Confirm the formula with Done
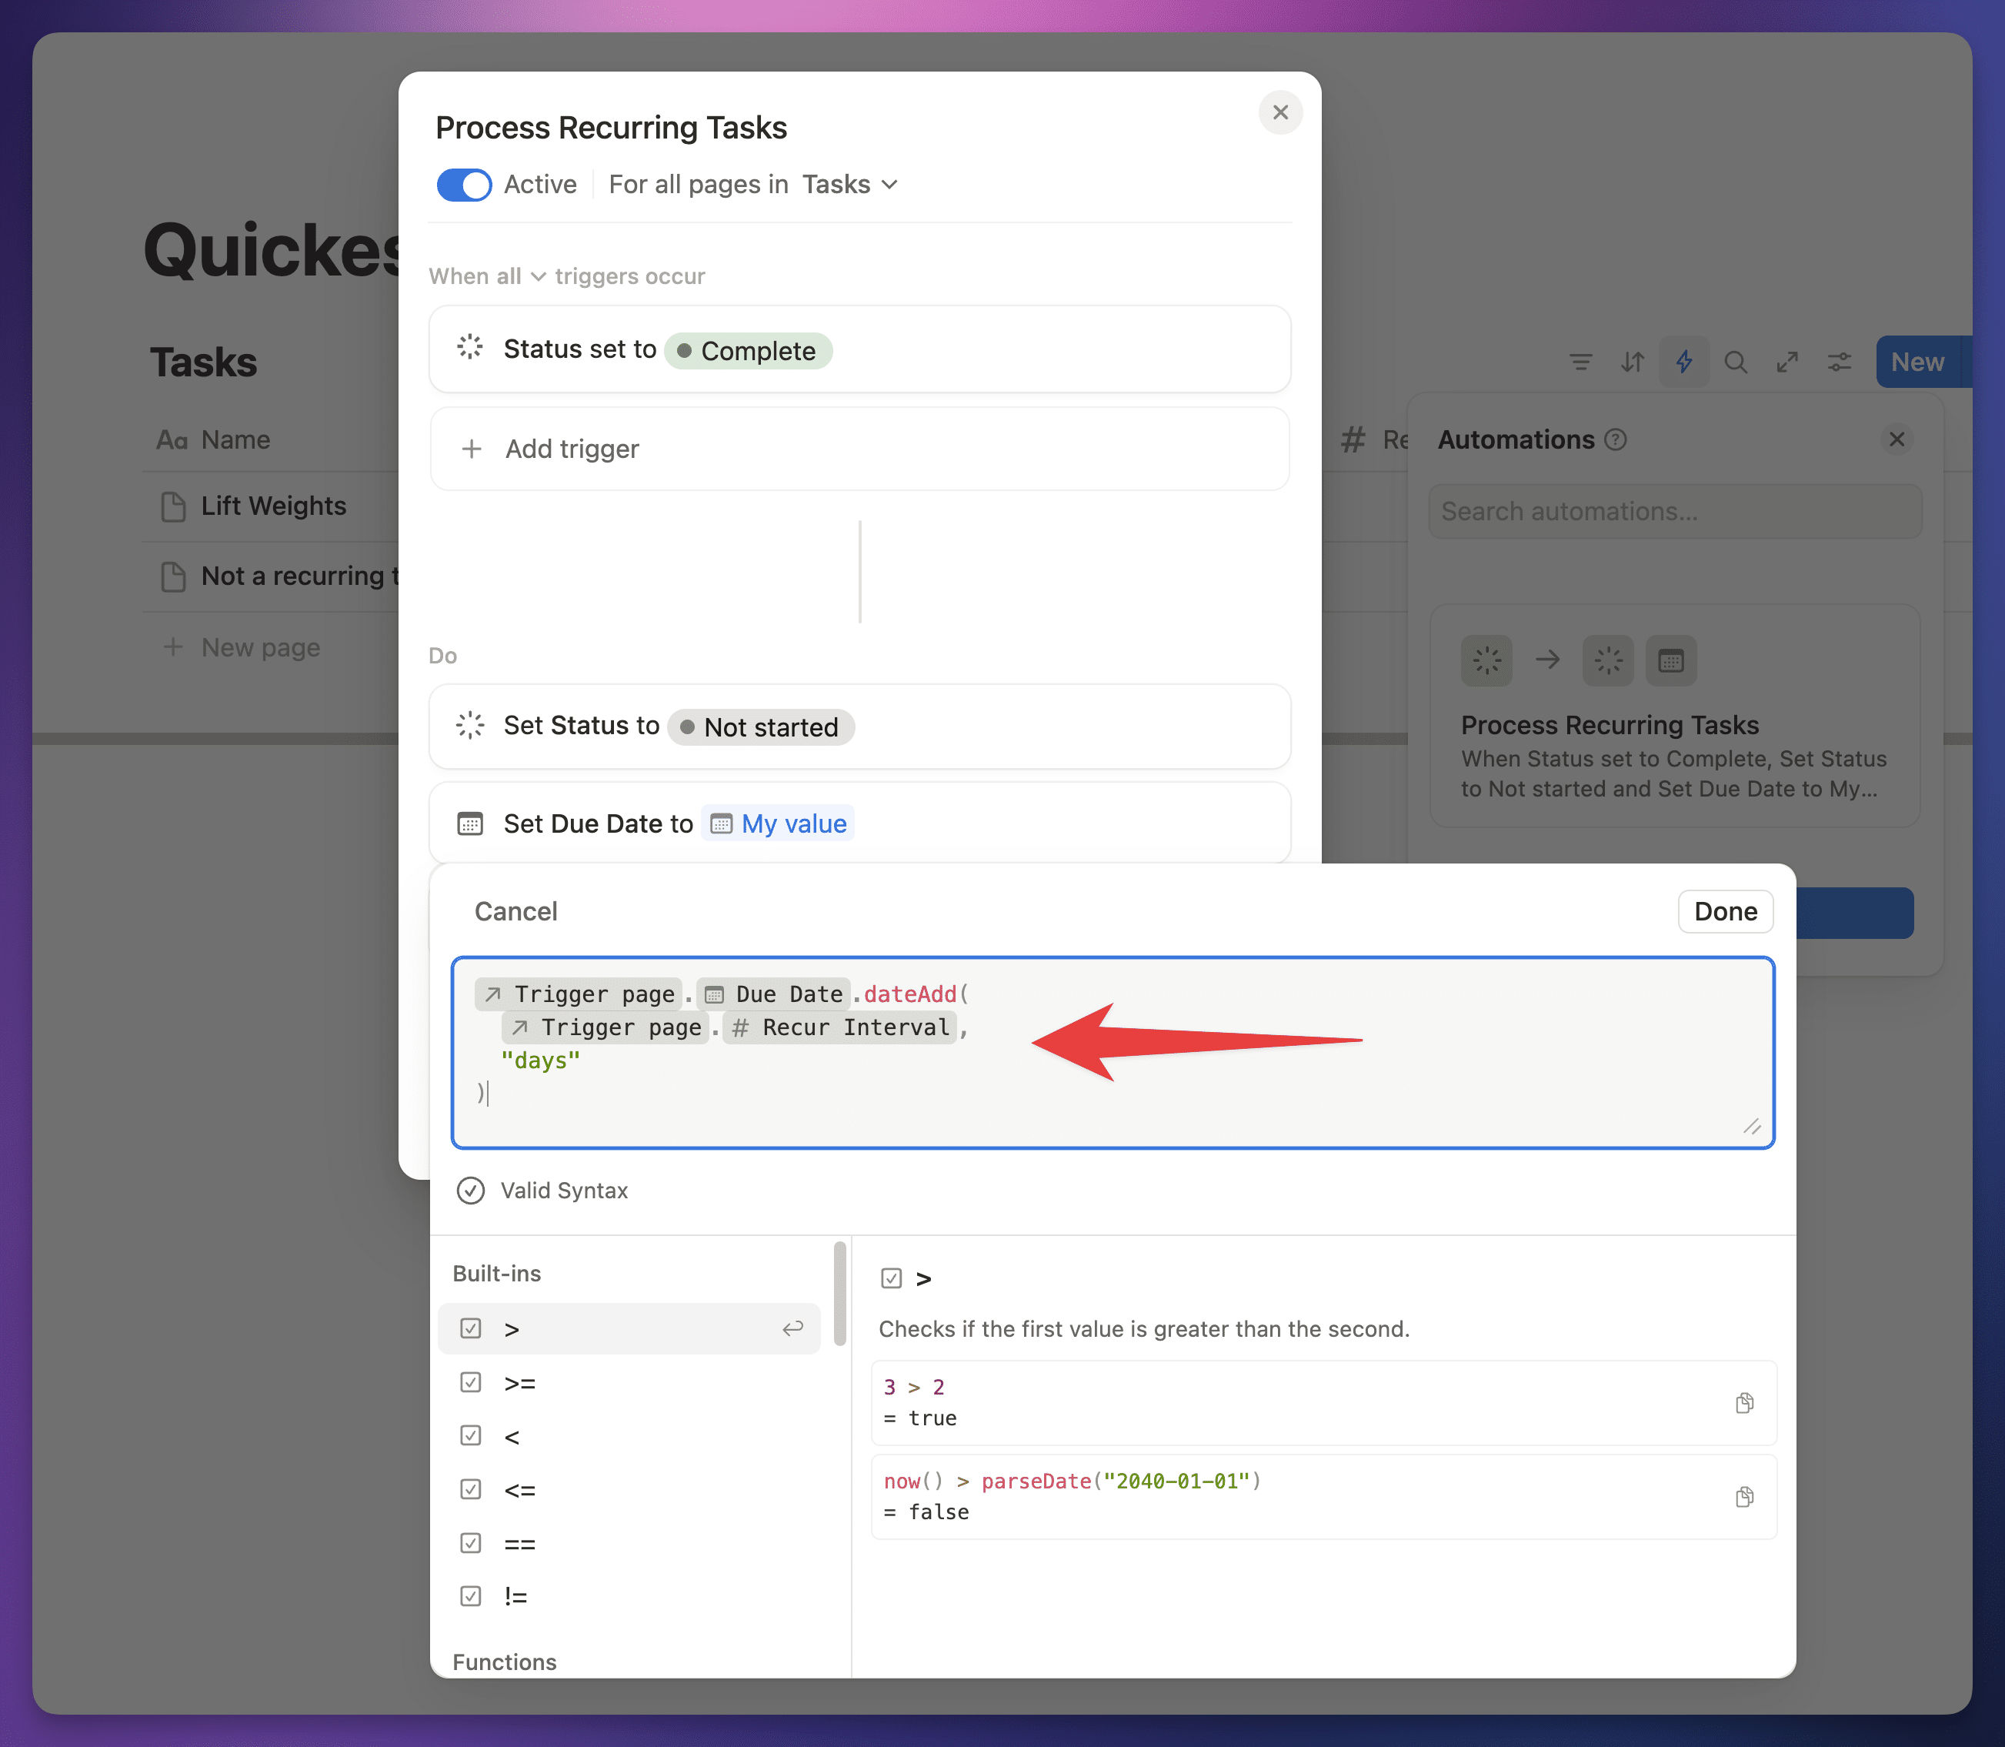This screenshot has height=1747, width=2005. [x=1725, y=911]
